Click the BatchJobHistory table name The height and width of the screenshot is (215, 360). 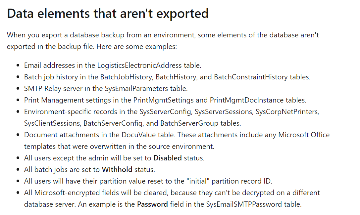click(x=126, y=77)
